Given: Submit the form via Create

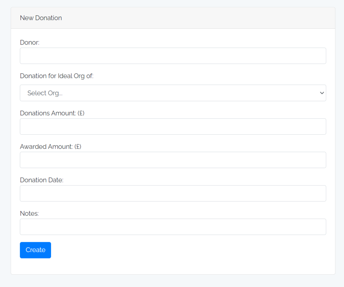Looking at the screenshot, I should click(35, 250).
